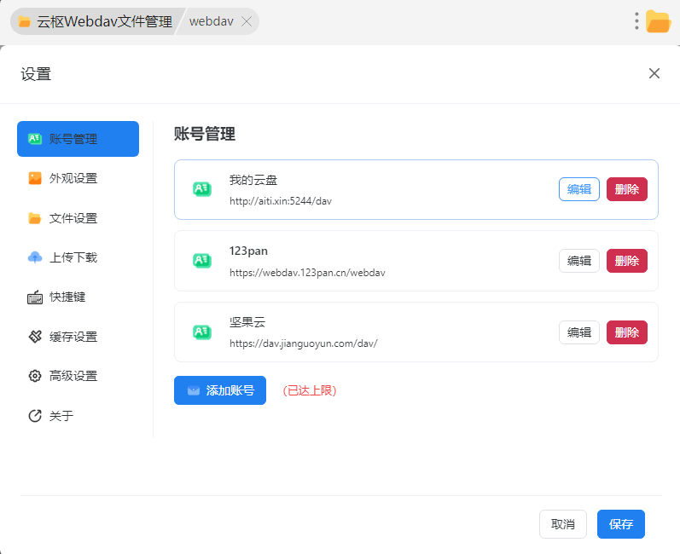Edit the 我的云盘 account

(578, 189)
